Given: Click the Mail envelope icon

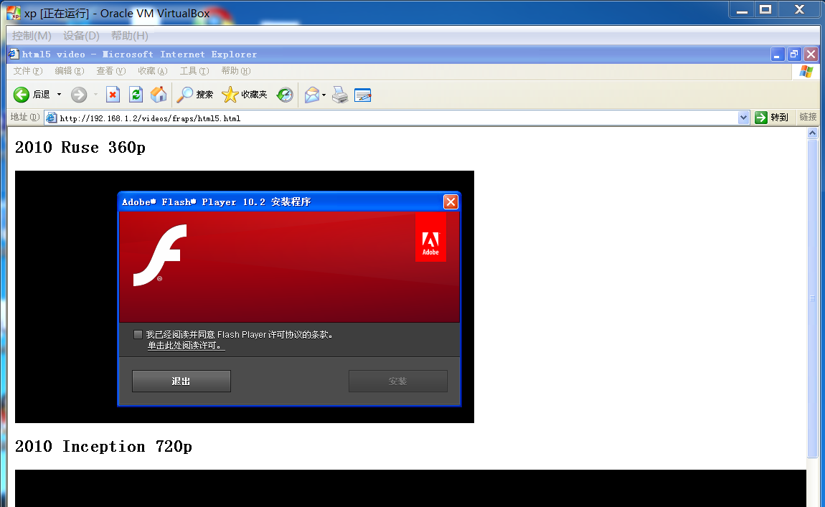Looking at the screenshot, I should 312,95.
